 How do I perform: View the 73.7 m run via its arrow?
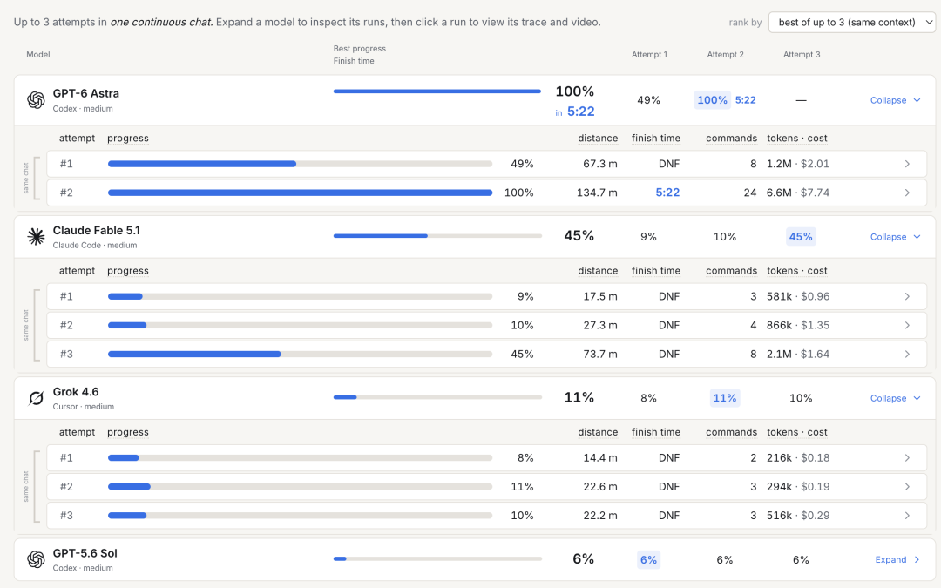(907, 354)
